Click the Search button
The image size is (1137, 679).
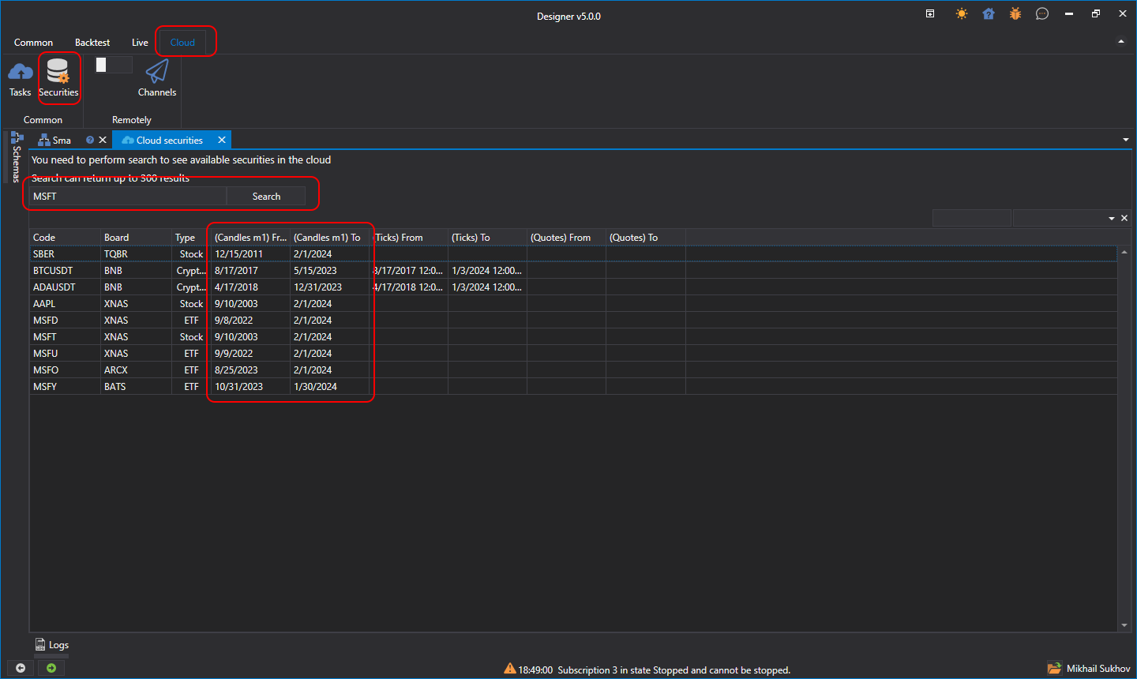(x=266, y=197)
